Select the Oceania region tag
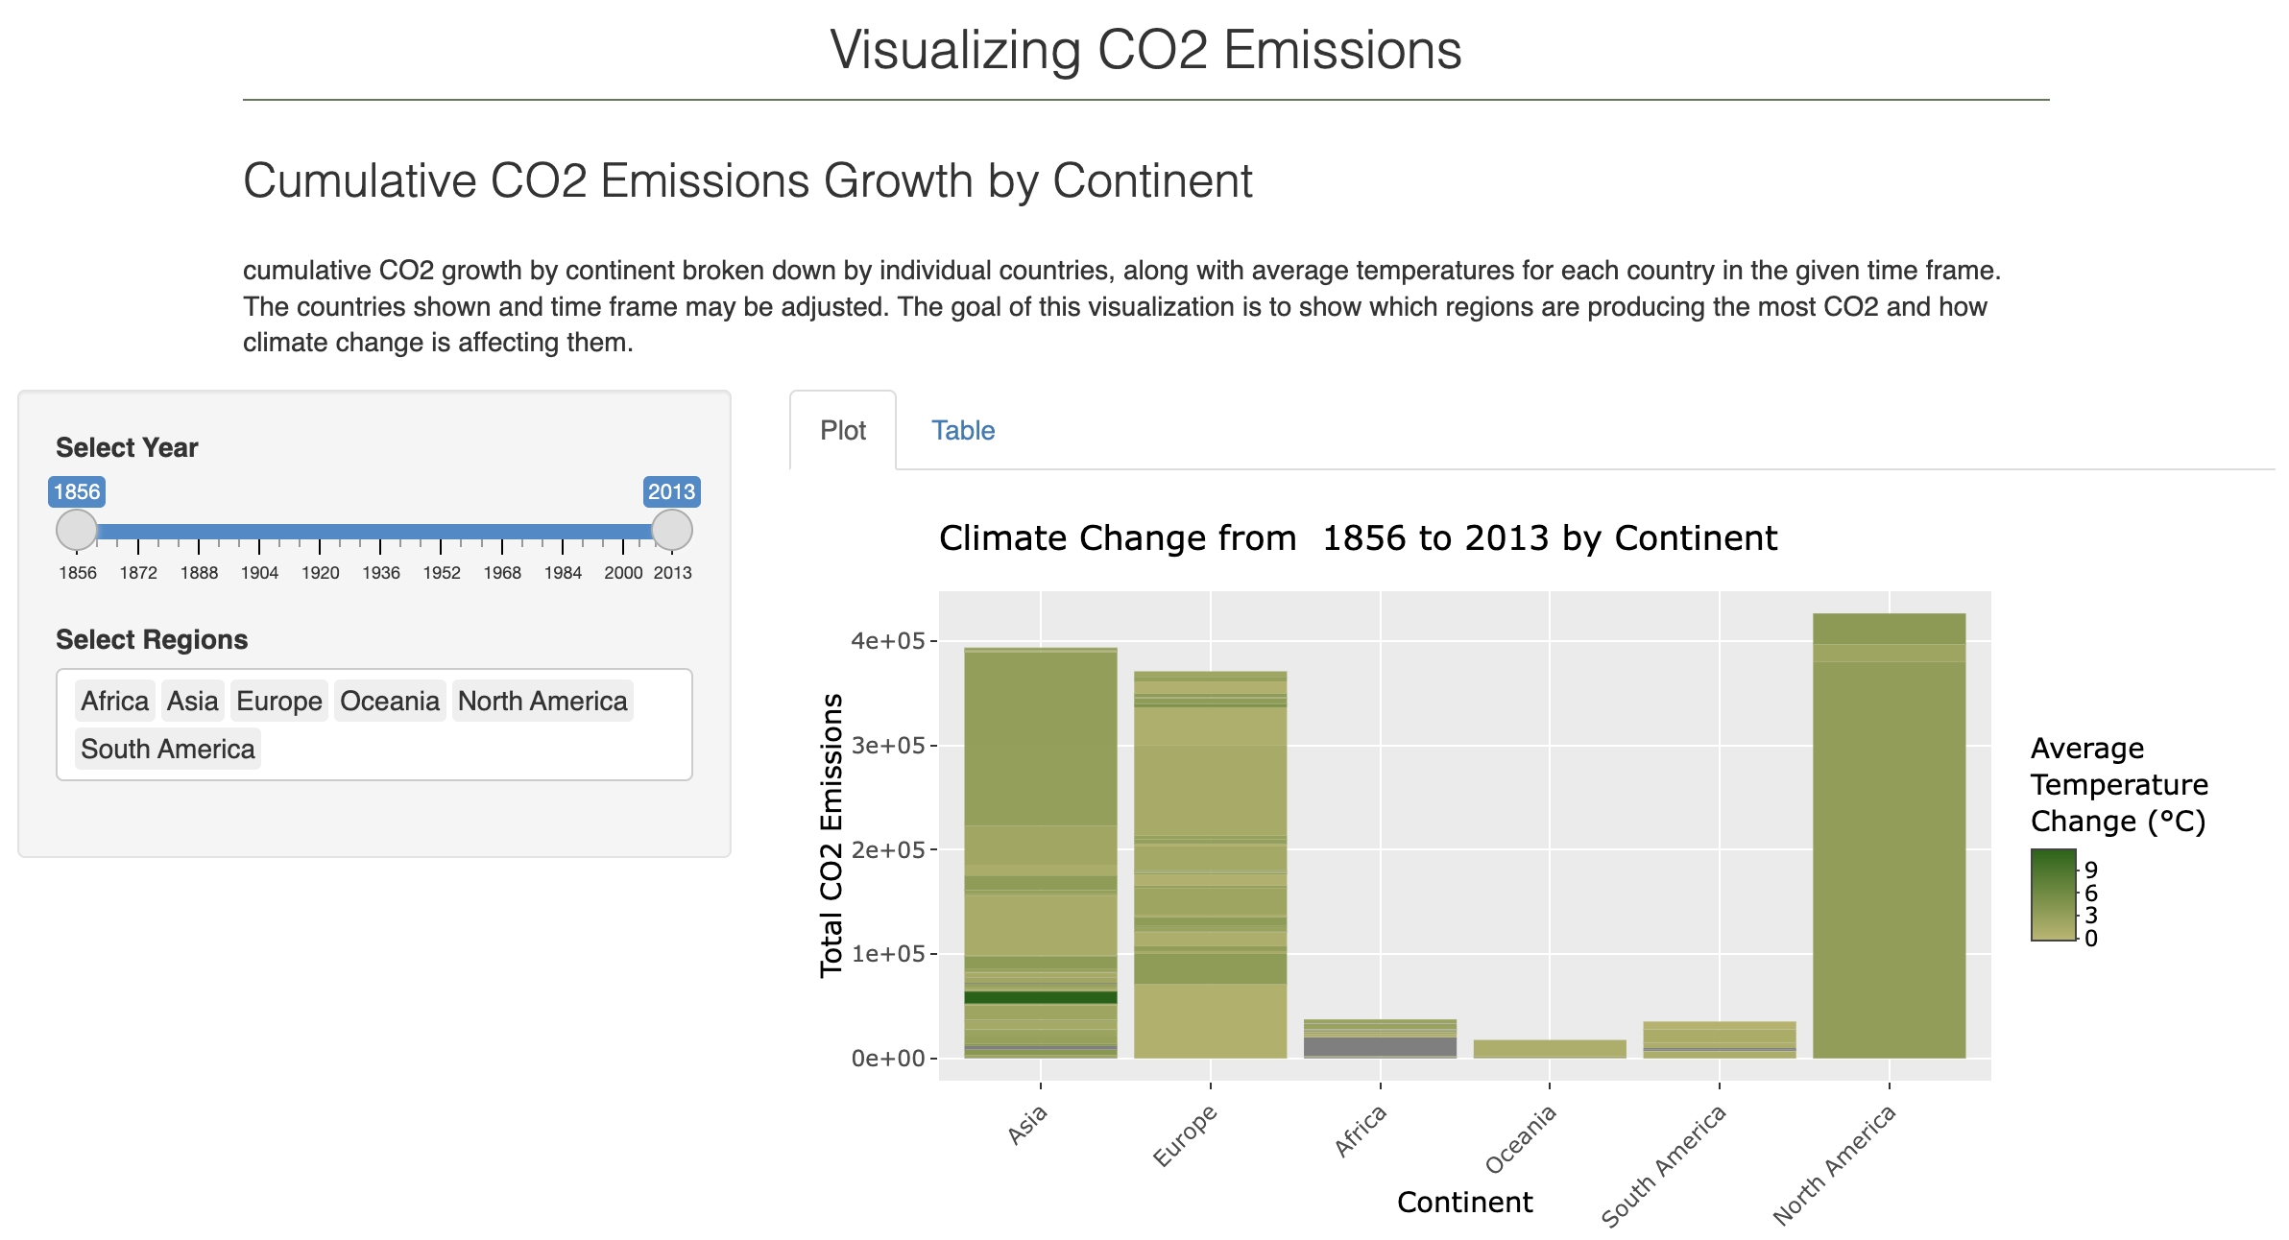2289x1240 pixels. tap(390, 701)
